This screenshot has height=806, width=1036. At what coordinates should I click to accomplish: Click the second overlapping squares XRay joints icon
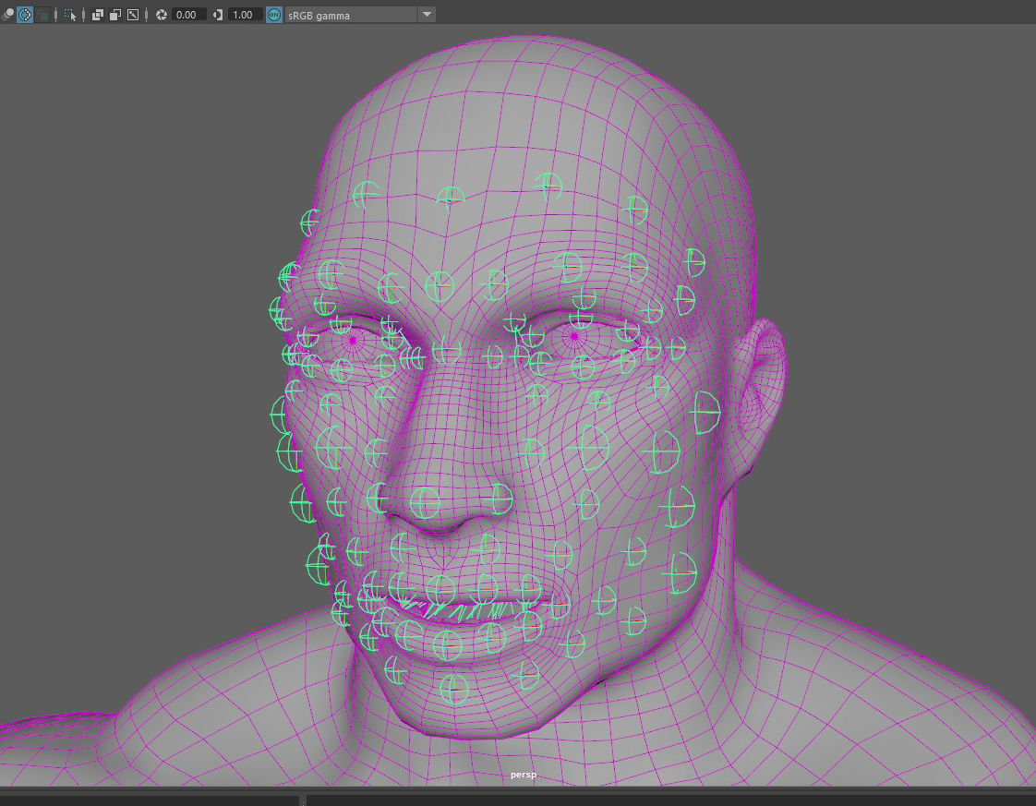(x=115, y=15)
